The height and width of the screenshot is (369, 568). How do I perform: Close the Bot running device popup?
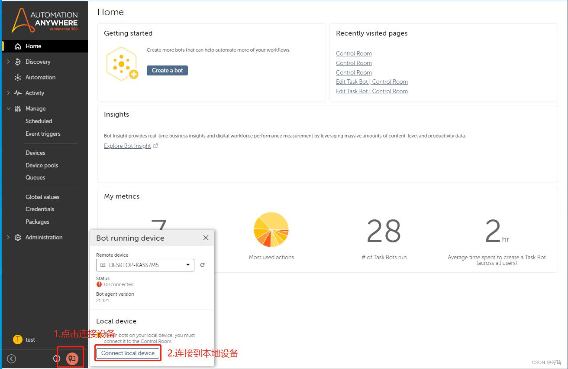pos(206,238)
